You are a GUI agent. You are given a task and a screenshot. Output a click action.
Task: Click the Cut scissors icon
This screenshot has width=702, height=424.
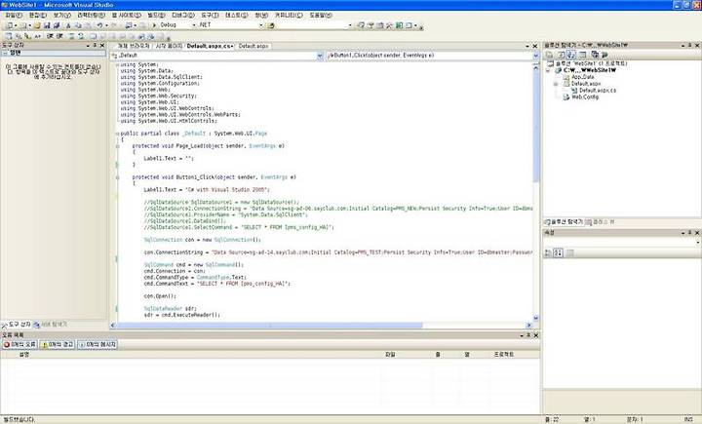coord(68,25)
